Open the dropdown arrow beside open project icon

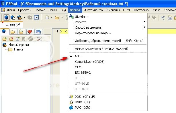(x=24, y=17)
